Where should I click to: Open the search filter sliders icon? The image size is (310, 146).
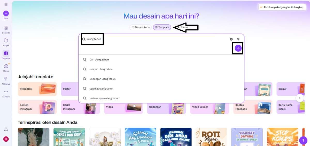pos(238,39)
